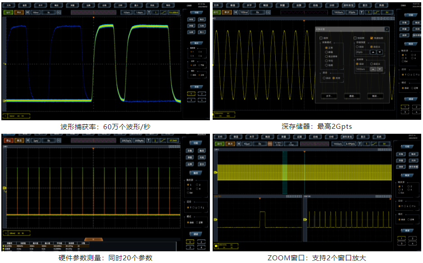Click the orange trigger position marker in ZOOM main window
The width and height of the screenshot is (423, 263).
click(x=304, y=152)
